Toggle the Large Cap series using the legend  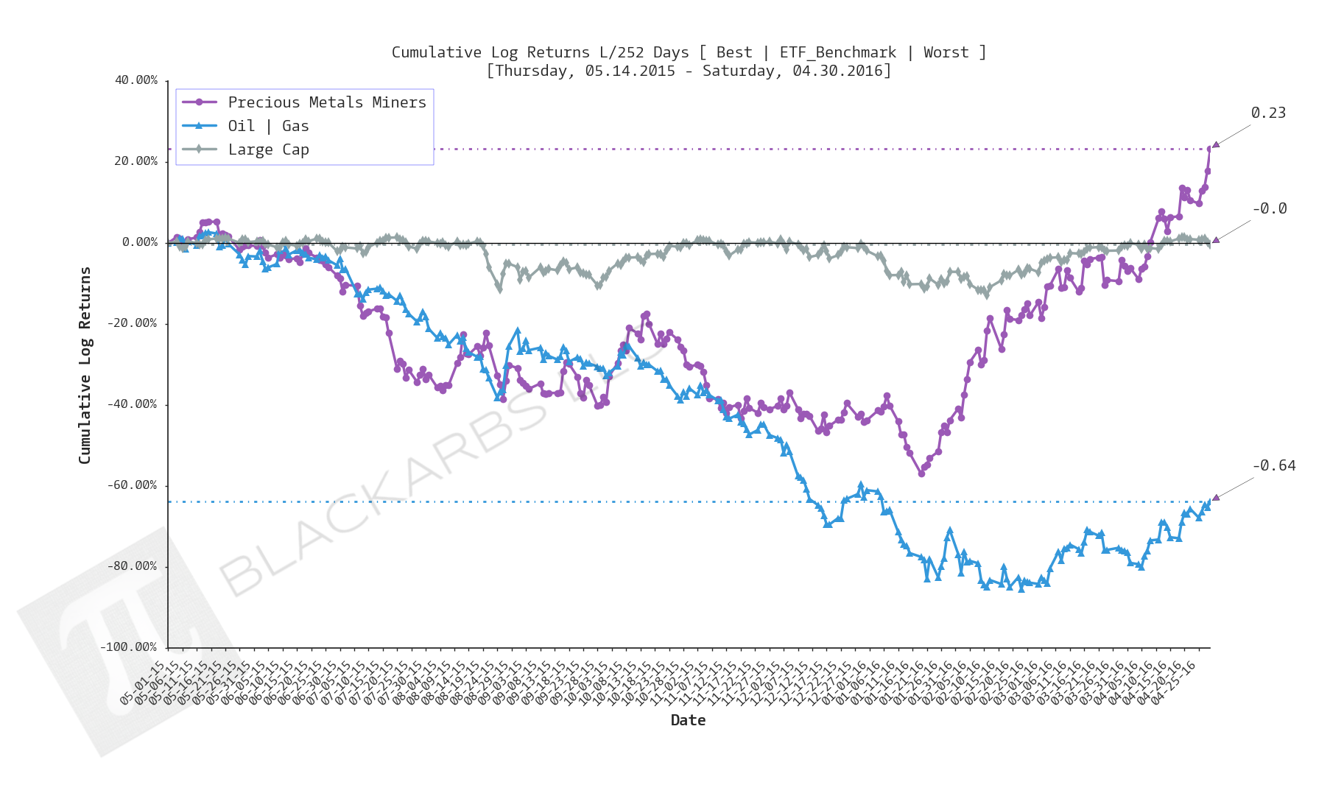coord(270,149)
